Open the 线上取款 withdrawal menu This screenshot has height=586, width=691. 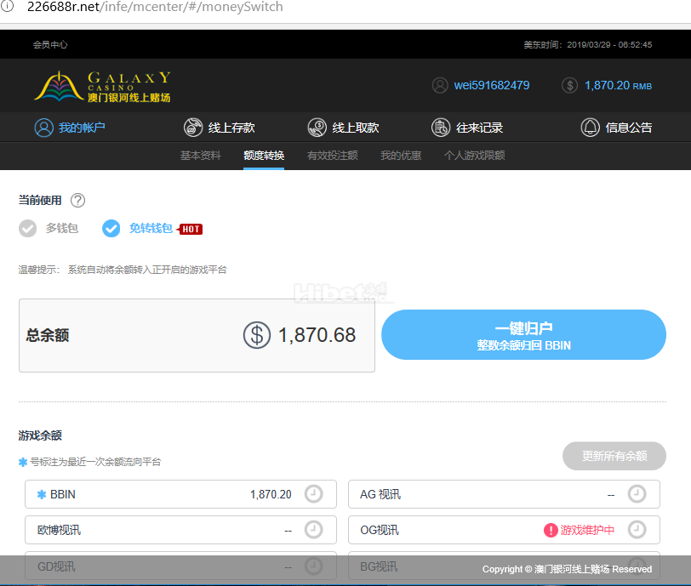pos(344,128)
